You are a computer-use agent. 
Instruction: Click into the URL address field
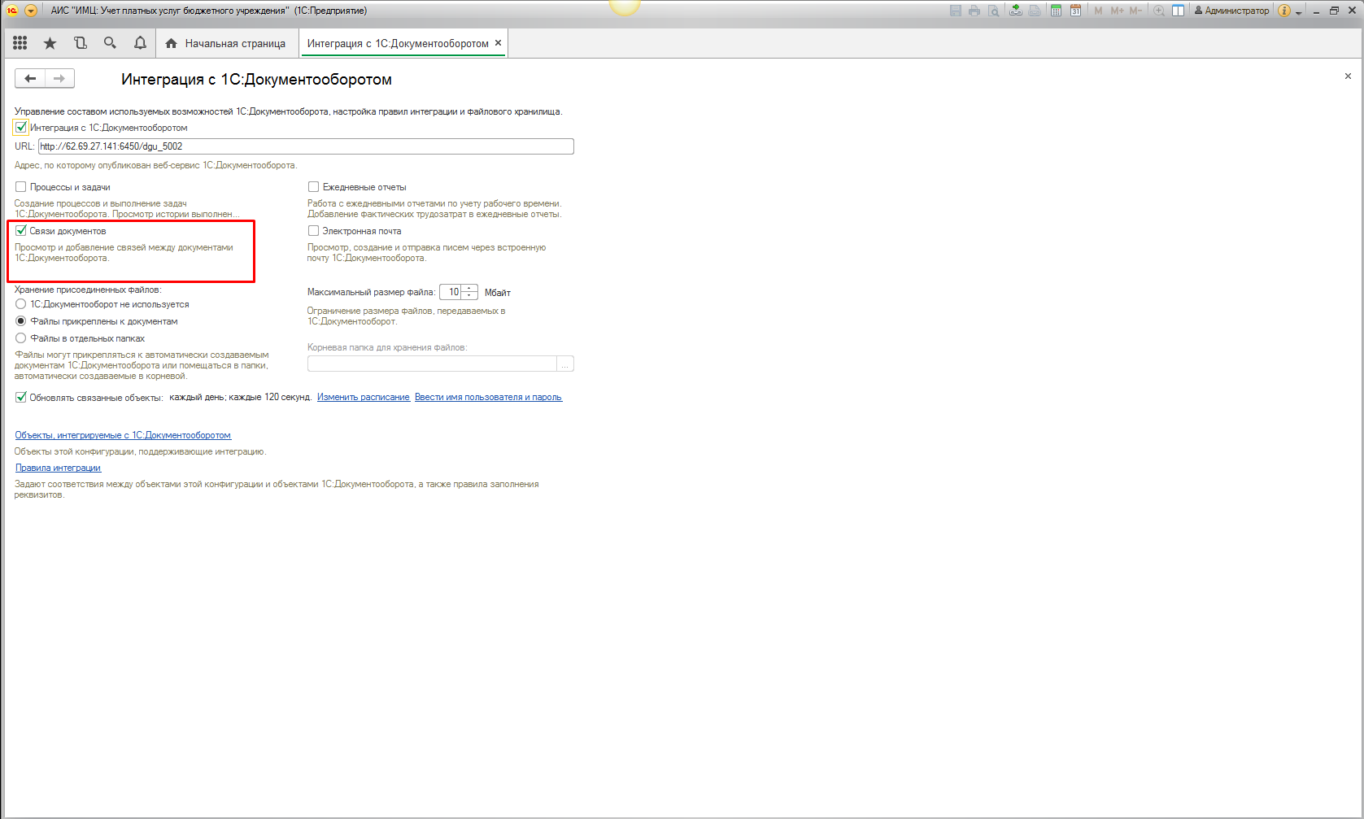(x=306, y=146)
